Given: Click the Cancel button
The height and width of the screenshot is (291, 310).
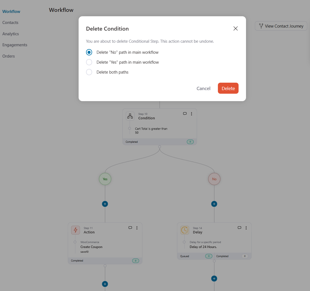Looking at the screenshot, I should [203, 88].
